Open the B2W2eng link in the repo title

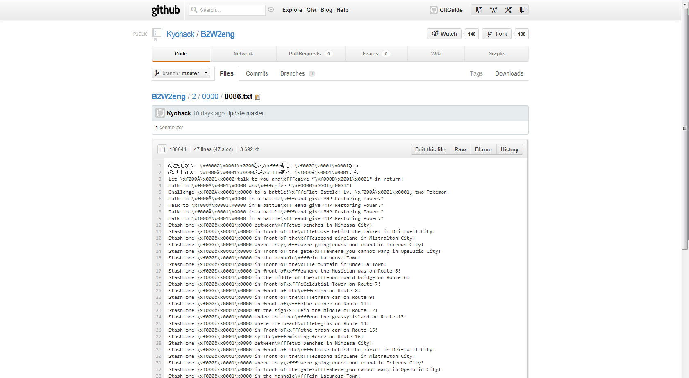(x=218, y=34)
